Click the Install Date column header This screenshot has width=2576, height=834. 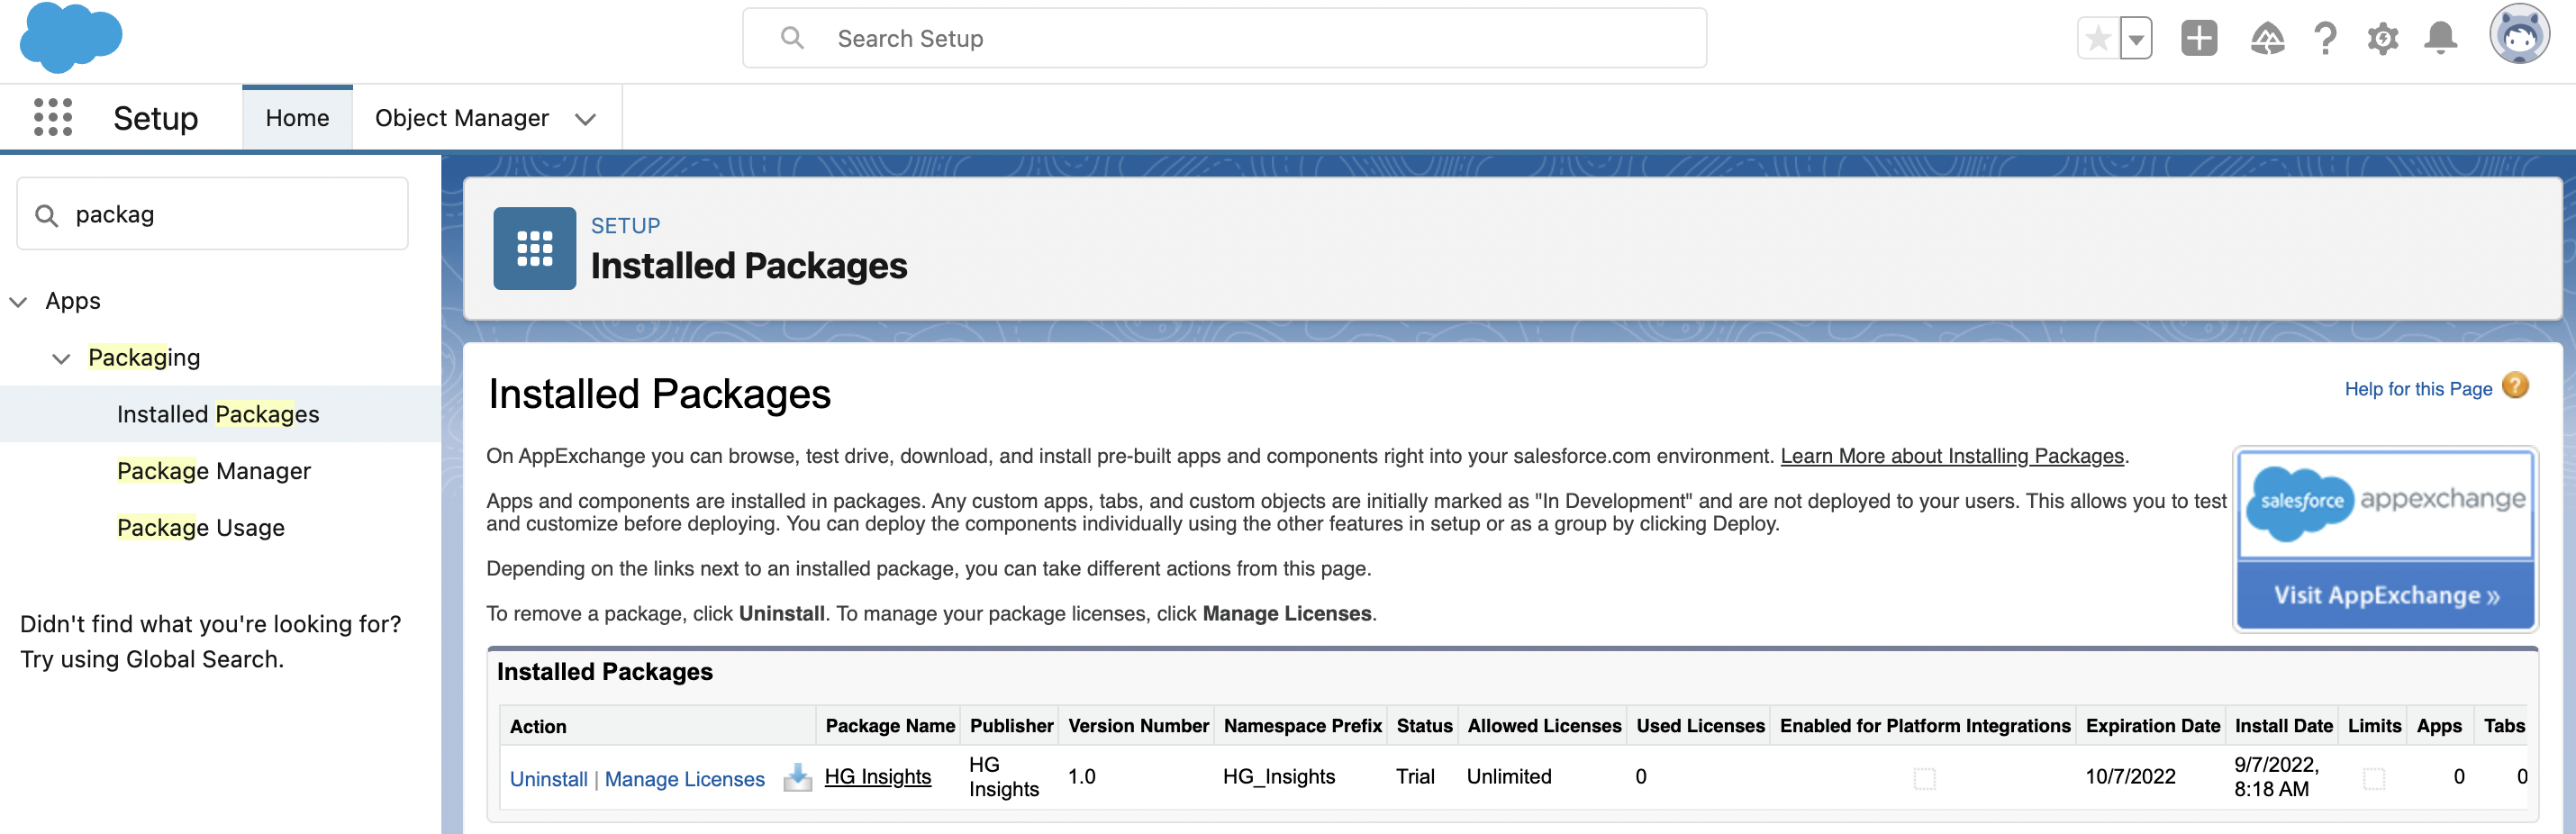pos(2283,726)
